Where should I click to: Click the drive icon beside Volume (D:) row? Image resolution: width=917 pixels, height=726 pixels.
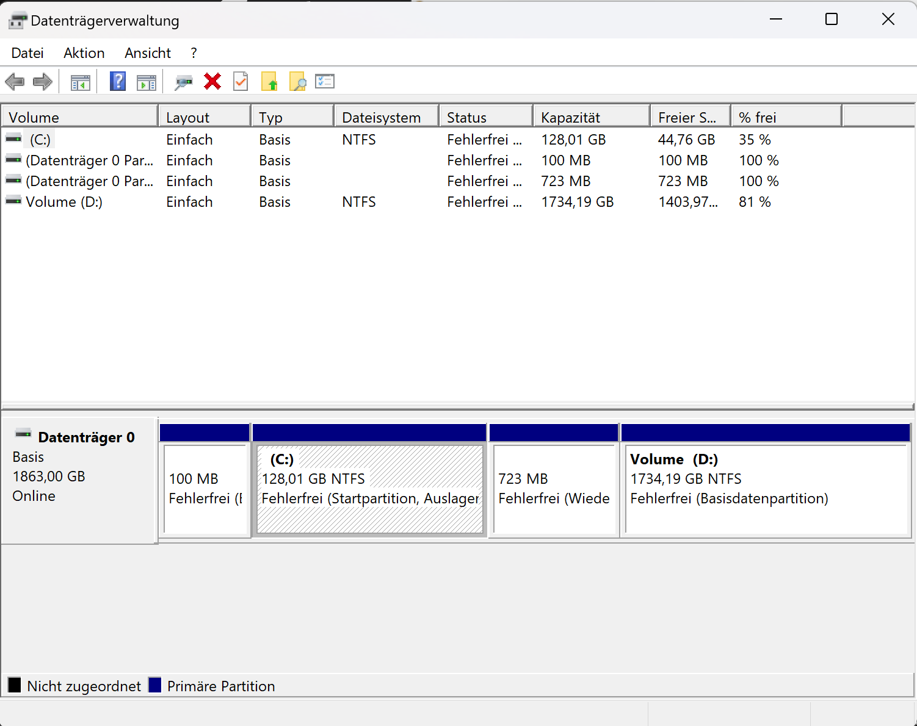[13, 201]
